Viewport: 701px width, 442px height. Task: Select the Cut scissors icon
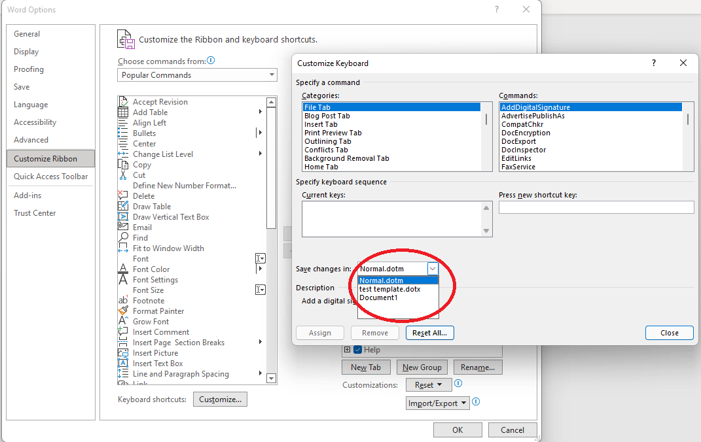point(123,175)
